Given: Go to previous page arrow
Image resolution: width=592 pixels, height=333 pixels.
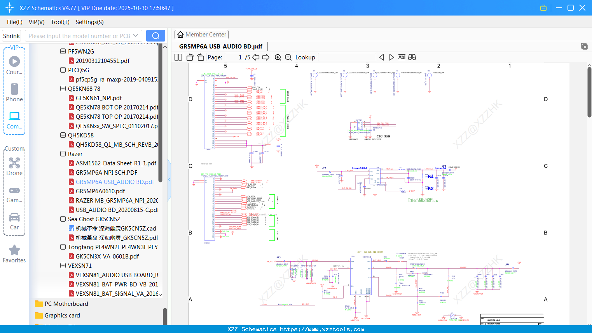Looking at the screenshot, I should pos(256,57).
